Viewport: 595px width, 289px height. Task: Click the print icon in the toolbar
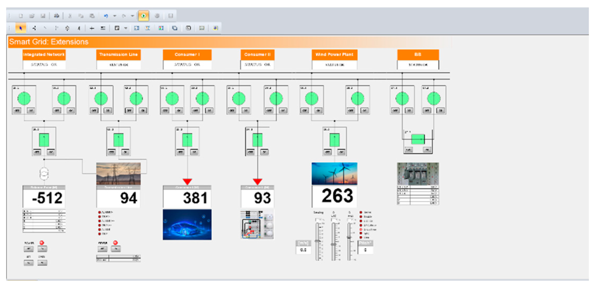click(x=57, y=16)
